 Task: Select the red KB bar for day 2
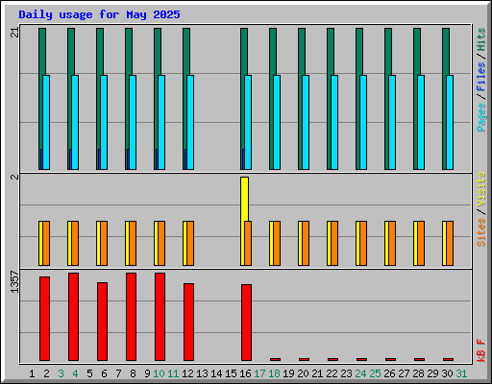click(x=44, y=319)
